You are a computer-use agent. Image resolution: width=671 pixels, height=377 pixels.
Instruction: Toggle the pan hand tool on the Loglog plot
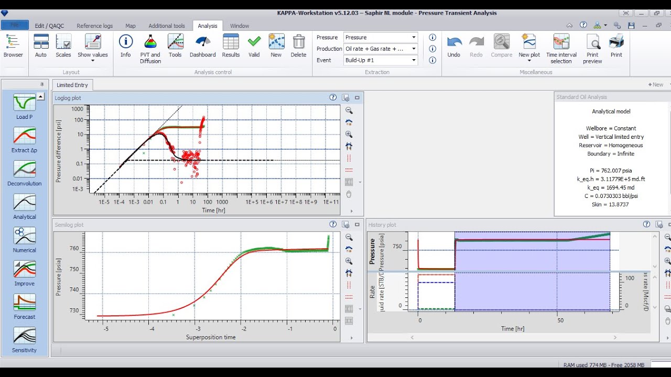(349, 194)
